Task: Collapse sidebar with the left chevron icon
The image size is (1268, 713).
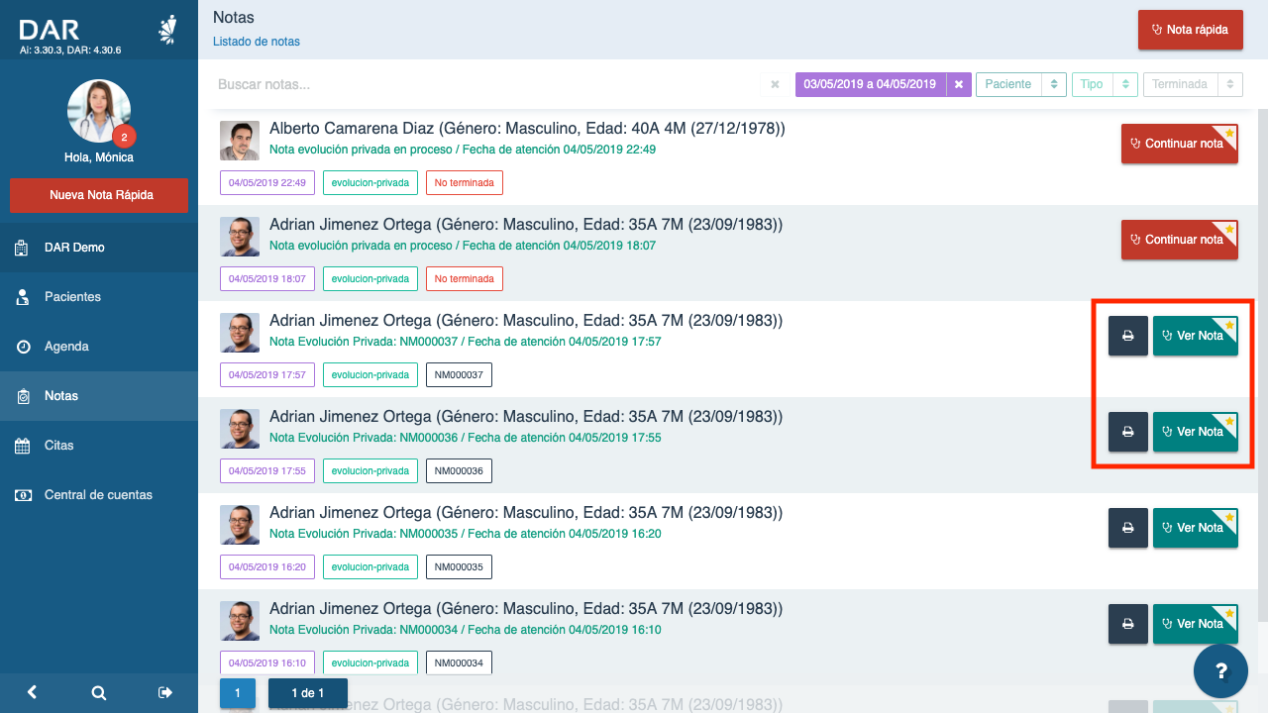Action: point(32,693)
